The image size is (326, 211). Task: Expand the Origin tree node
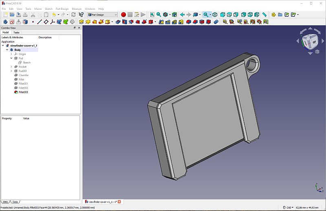click(11, 54)
